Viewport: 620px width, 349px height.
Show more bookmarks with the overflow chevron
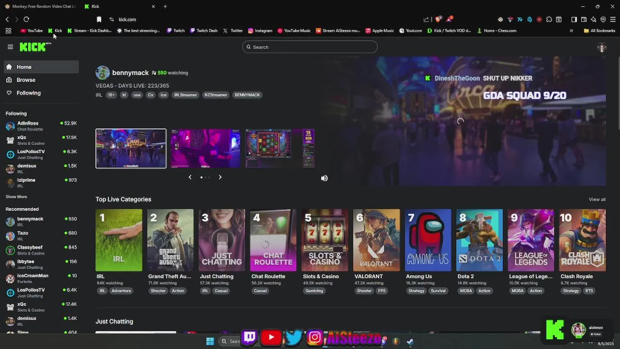point(571,31)
